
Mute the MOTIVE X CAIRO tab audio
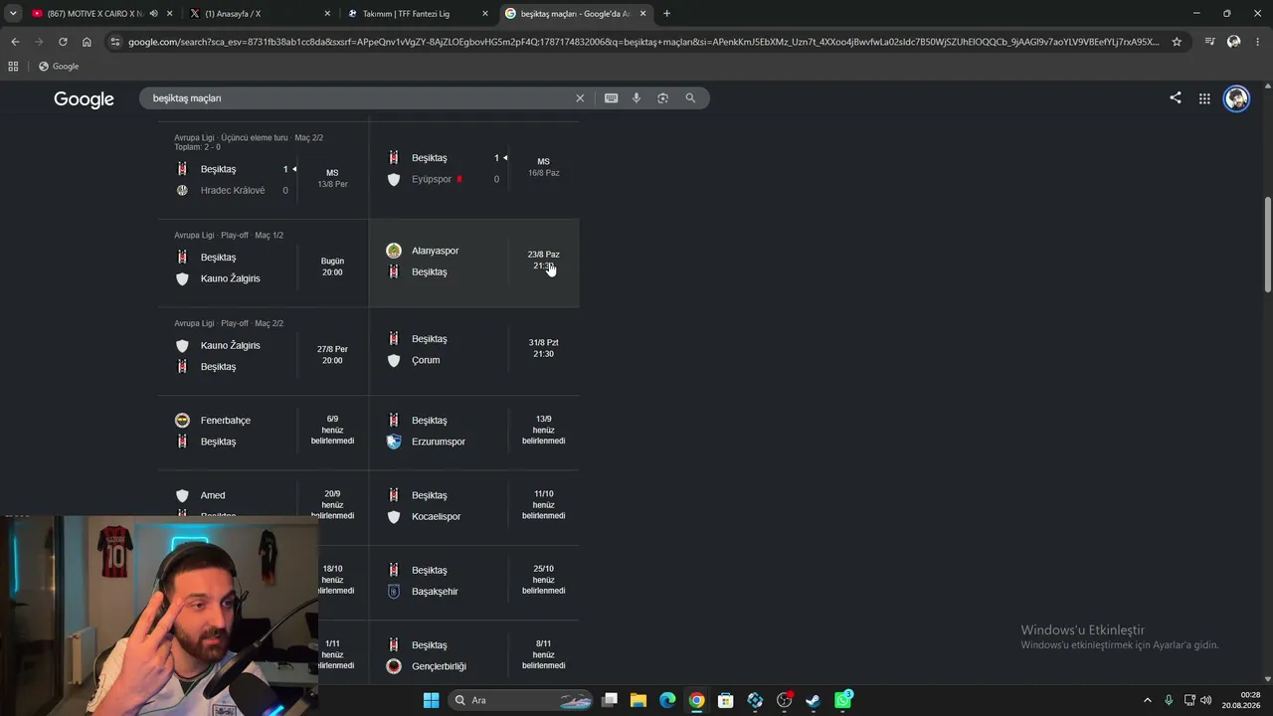tap(153, 14)
